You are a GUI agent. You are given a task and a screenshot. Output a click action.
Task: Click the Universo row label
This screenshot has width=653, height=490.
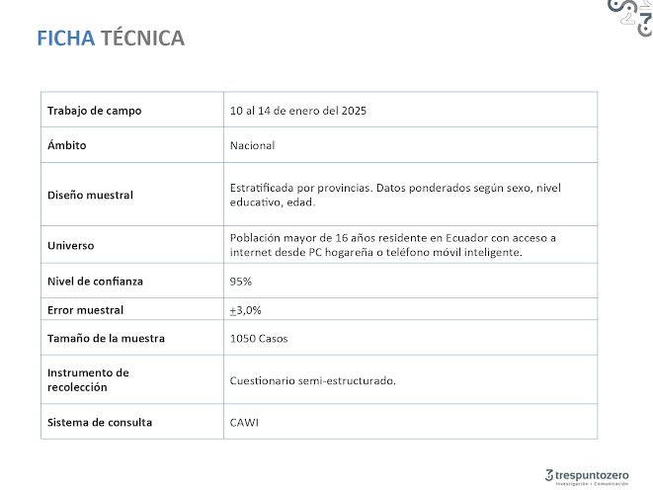pyautogui.click(x=71, y=245)
